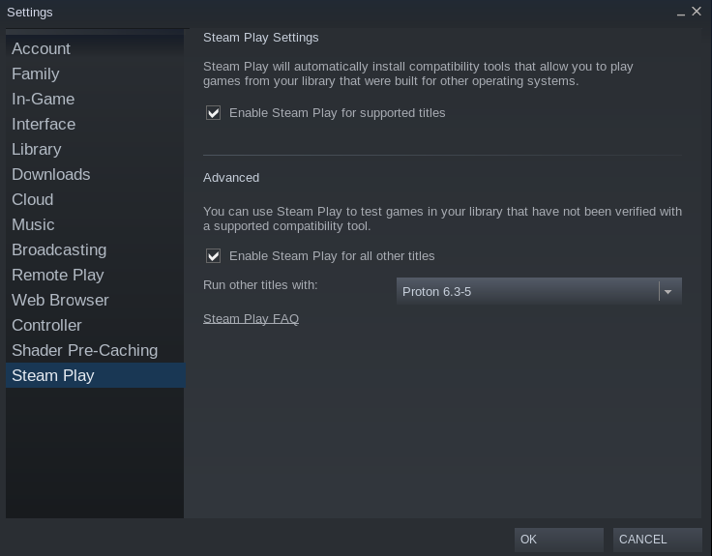The image size is (712, 556).
Task: Open the Steam Play FAQ link
Action: (x=251, y=319)
